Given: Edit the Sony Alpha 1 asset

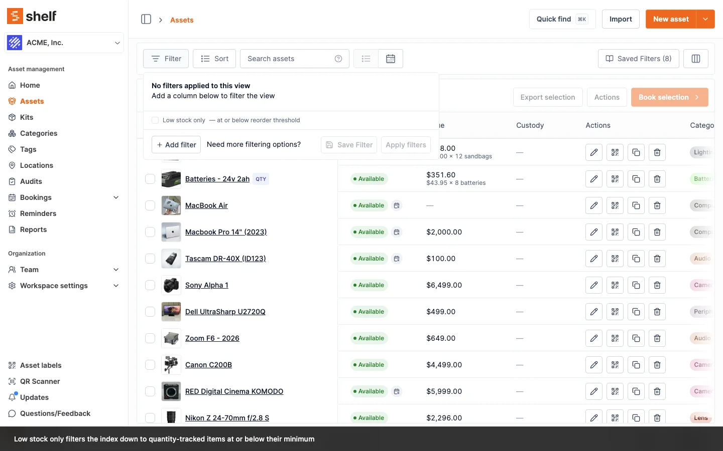Looking at the screenshot, I should (594, 285).
